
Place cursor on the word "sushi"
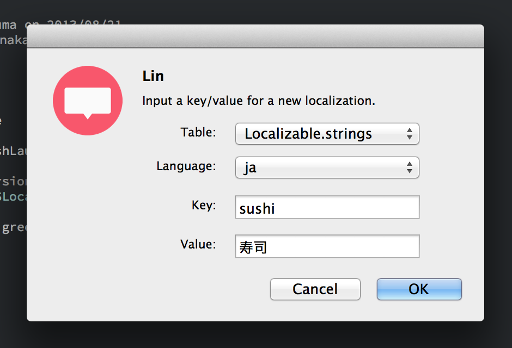tap(257, 208)
